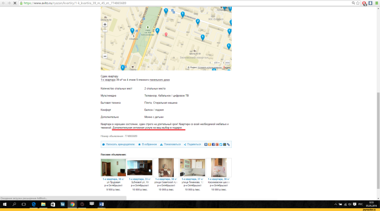Click the 'Поделиться' share link

click(x=194, y=144)
